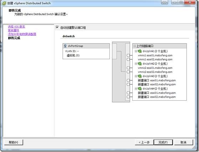Screen dimensions: 199x152
Task: Click the Cancel (取消) button
Action: tap(184, 142)
